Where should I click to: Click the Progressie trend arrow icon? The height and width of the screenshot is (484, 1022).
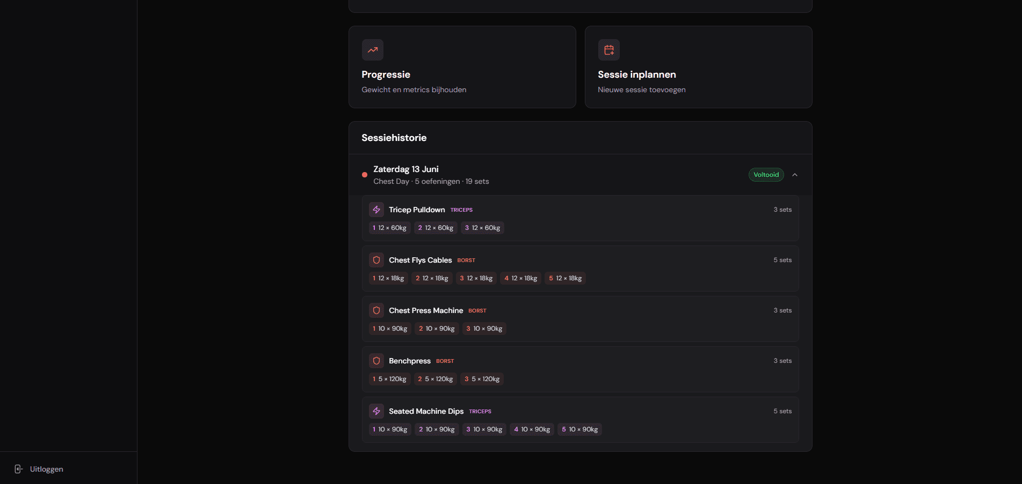tap(373, 50)
